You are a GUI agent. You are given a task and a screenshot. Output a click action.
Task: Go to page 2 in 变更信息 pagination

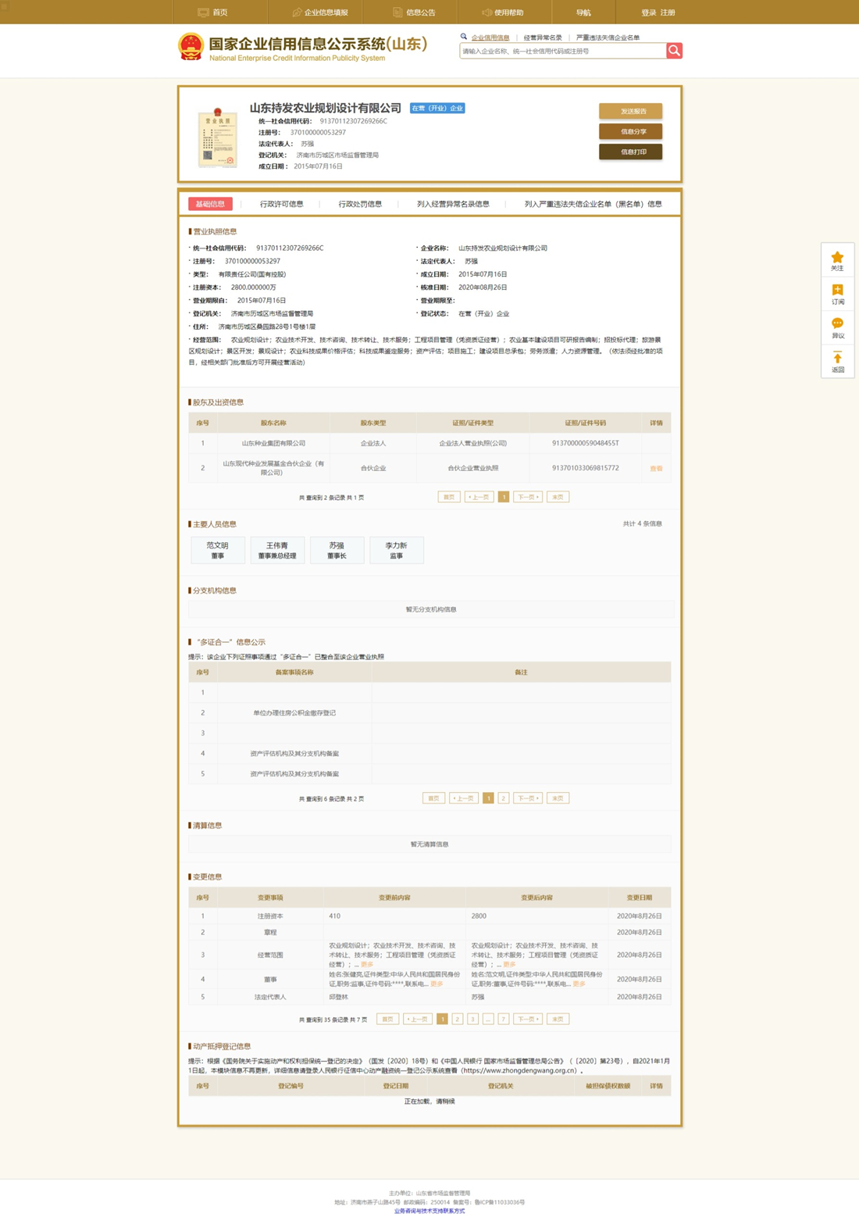click(458, 1019)
